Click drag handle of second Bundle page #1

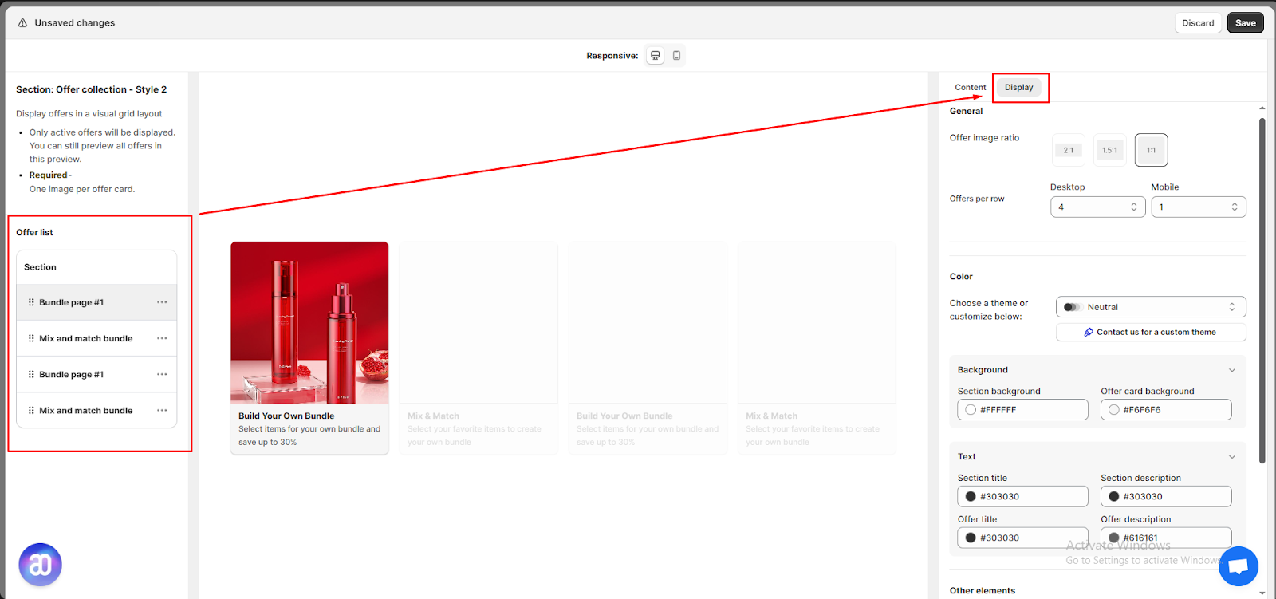coord(31,374)
